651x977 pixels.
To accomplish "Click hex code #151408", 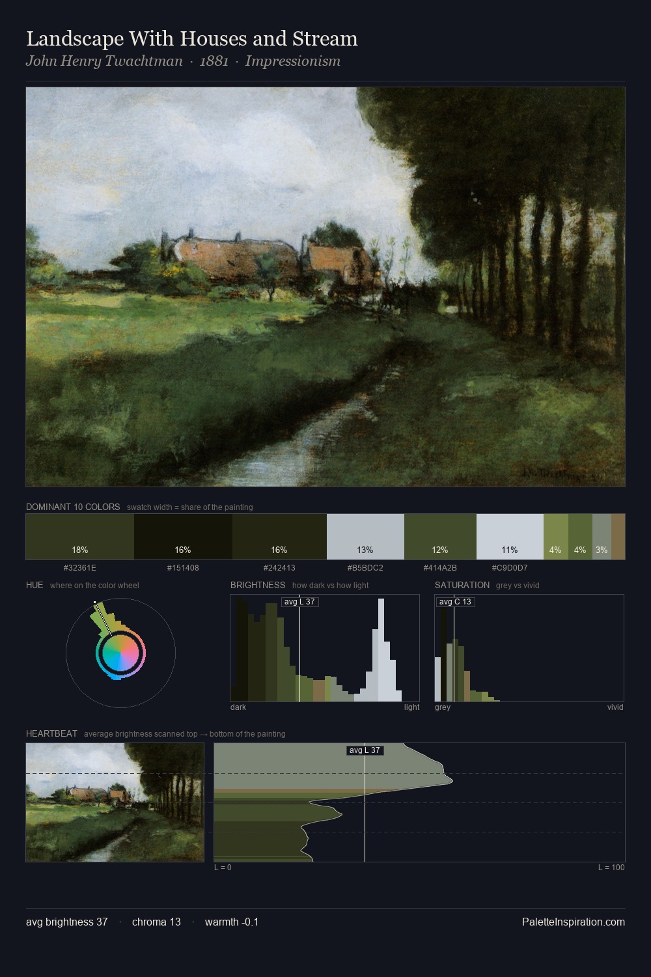I will [183, 568].
